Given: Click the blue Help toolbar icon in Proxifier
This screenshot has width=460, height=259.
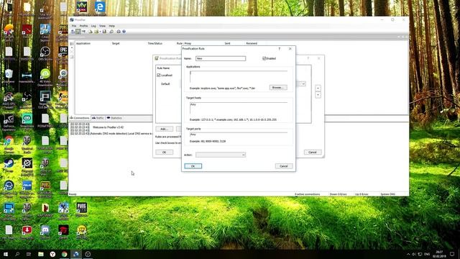Looking at the screenshot, I should (124, 32).
